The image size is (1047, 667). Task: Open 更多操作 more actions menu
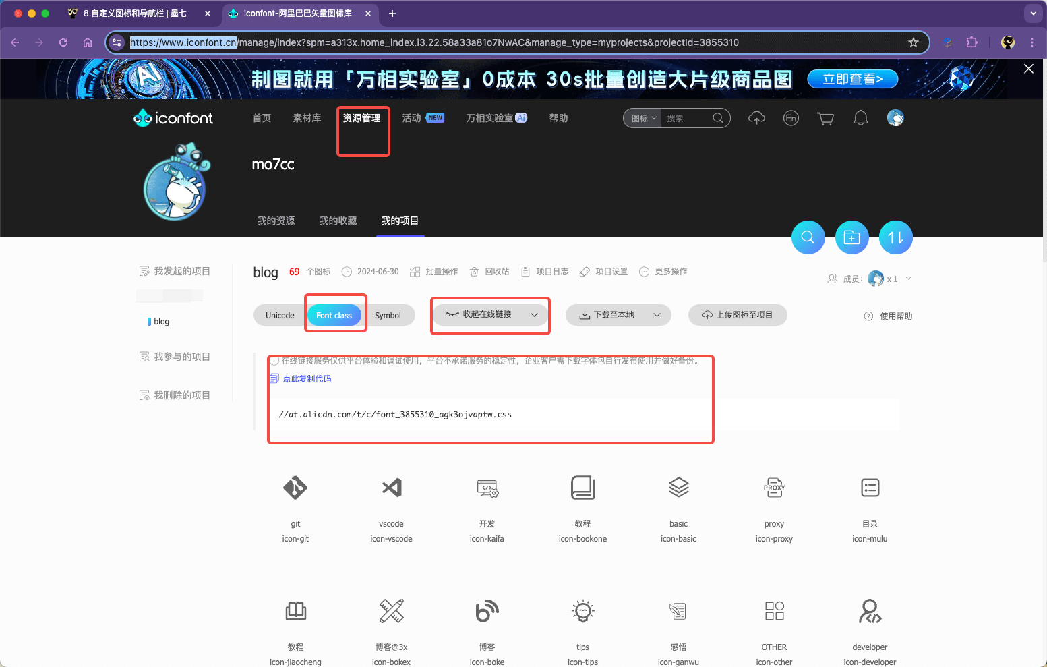click(663, 272)
